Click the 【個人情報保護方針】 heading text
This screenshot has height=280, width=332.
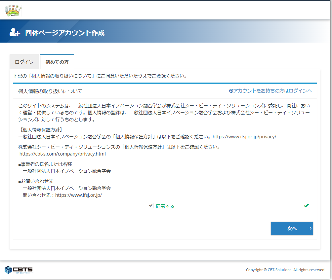point(40,129)
